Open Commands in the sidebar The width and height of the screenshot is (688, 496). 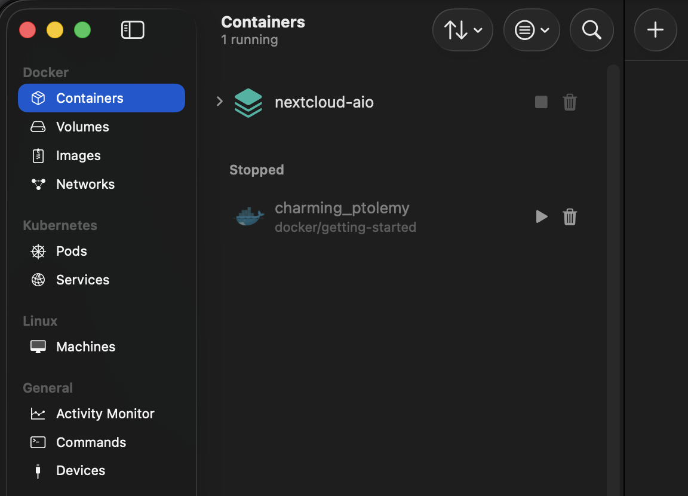tap(102, 442)
